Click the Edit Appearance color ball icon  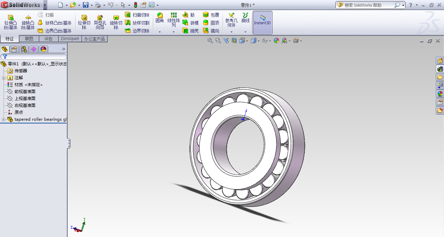coord(276,40)
